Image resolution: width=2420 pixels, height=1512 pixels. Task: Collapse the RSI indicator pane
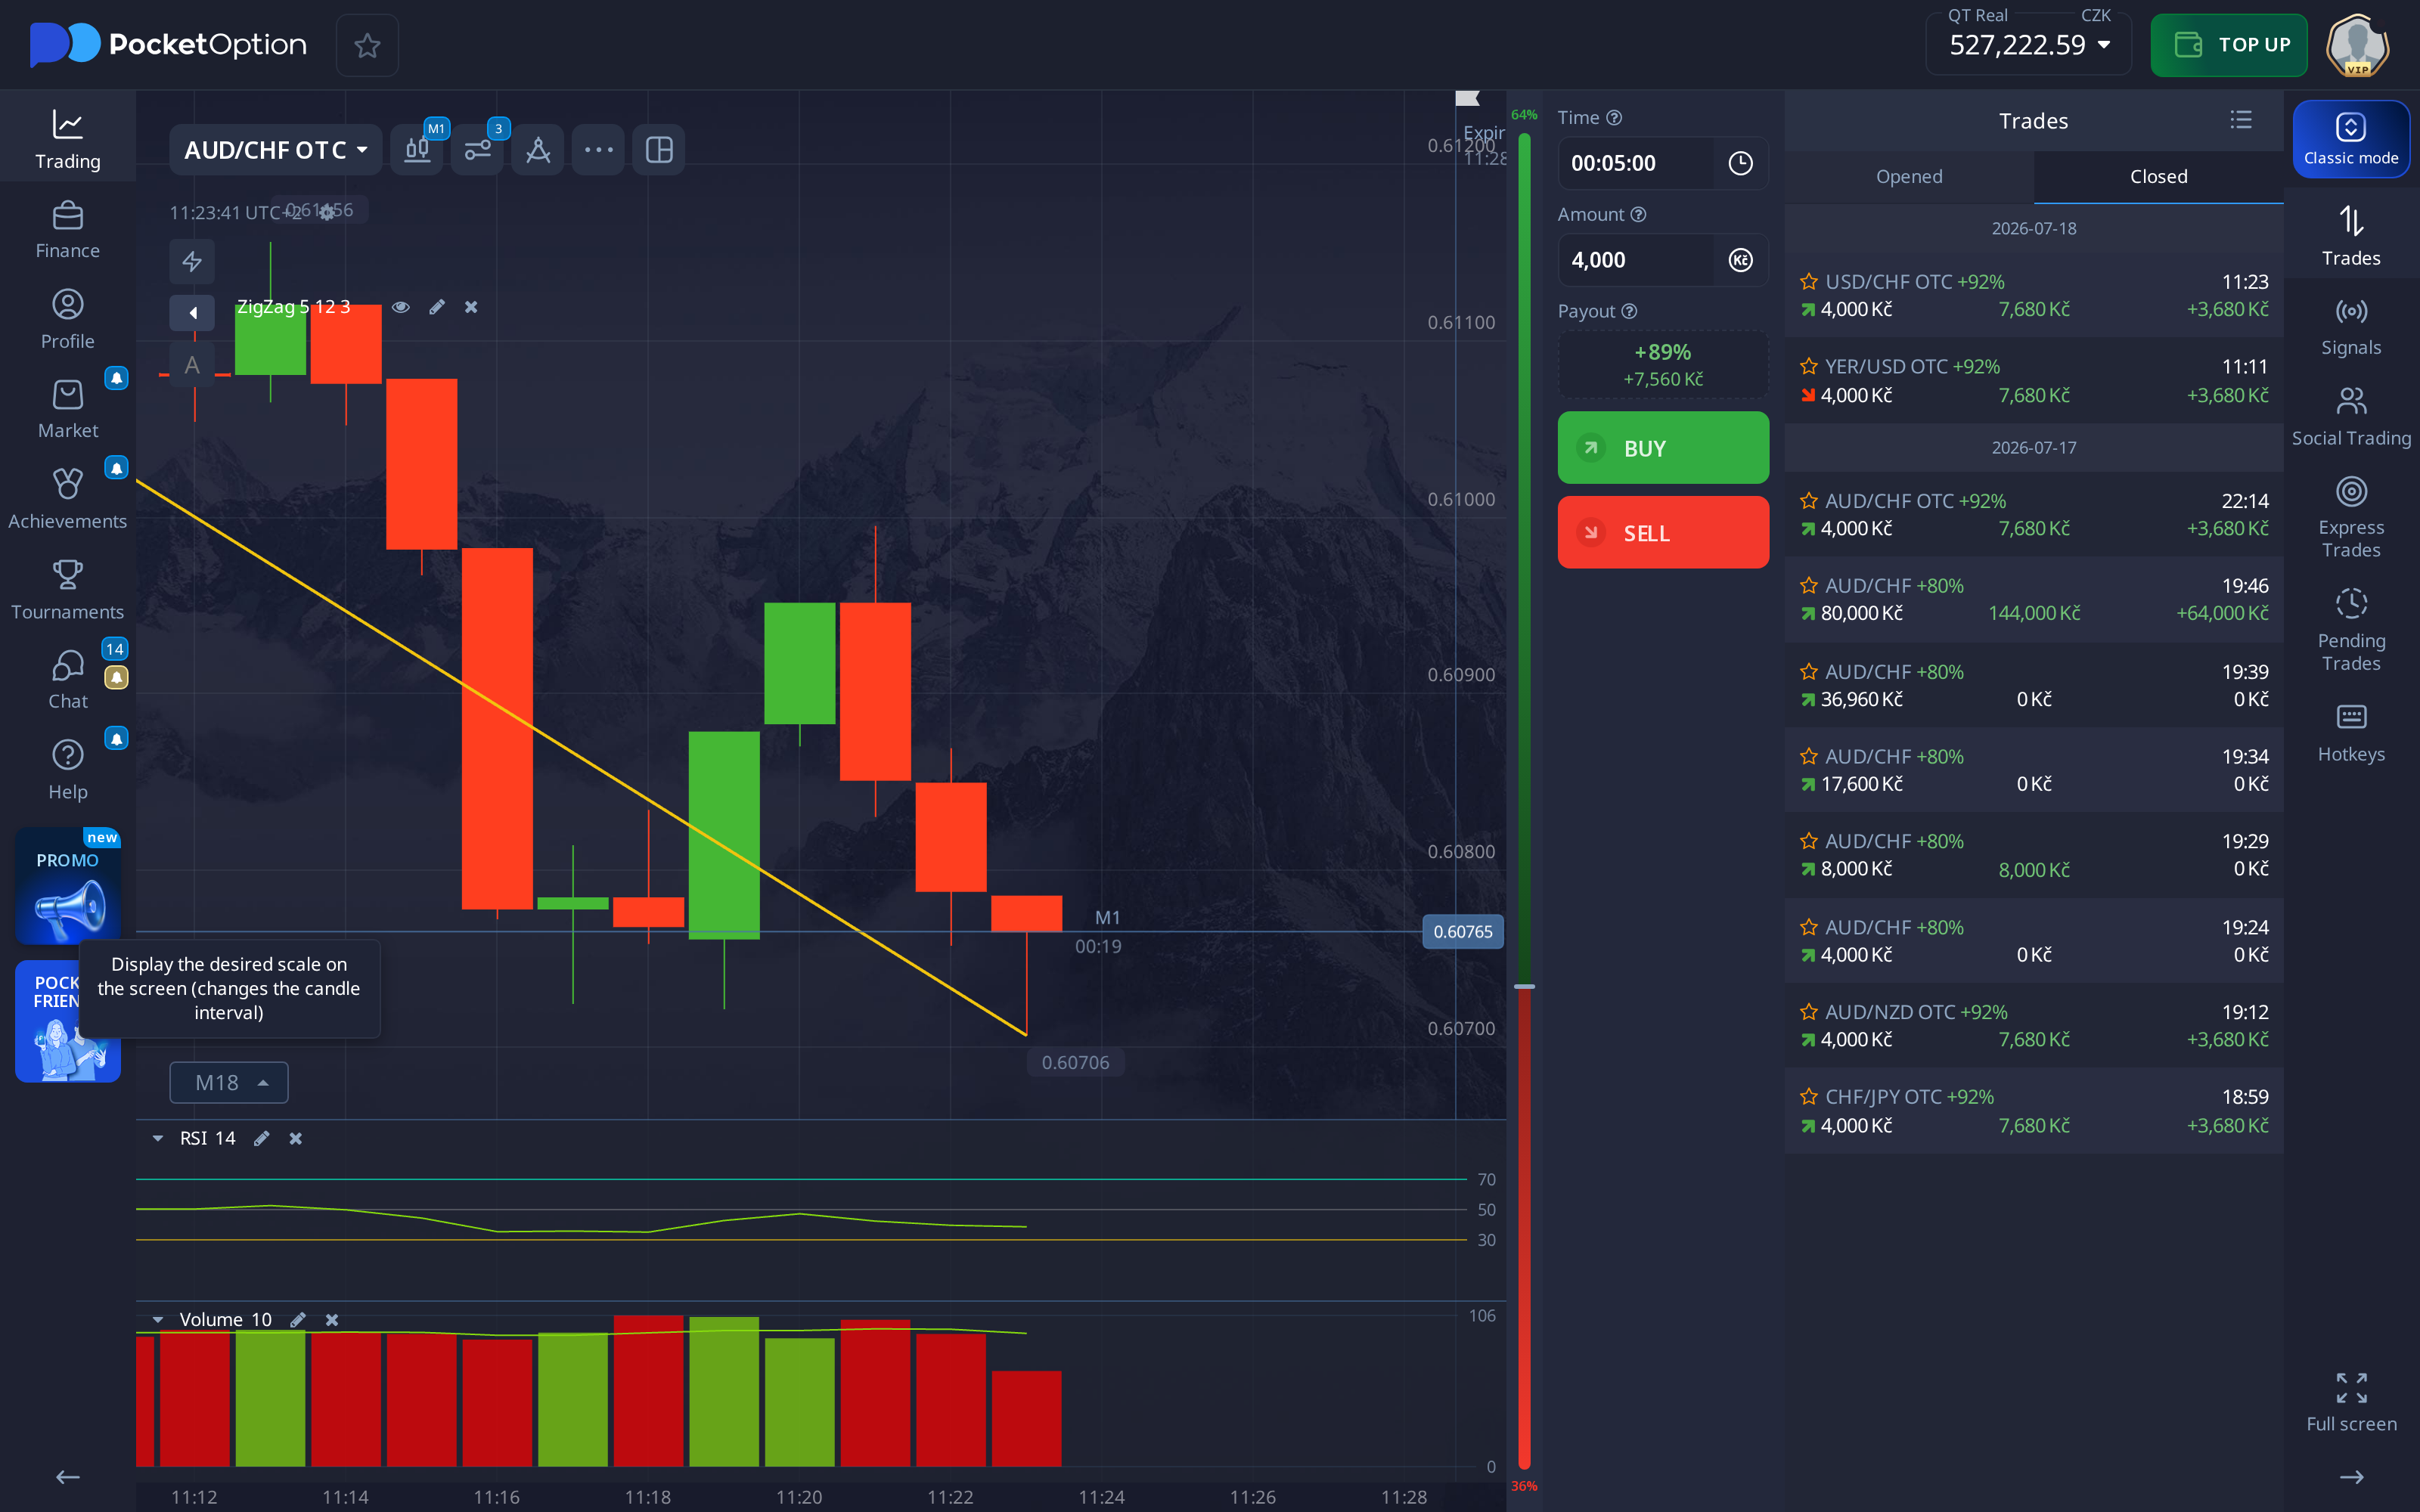(158, 1138)
